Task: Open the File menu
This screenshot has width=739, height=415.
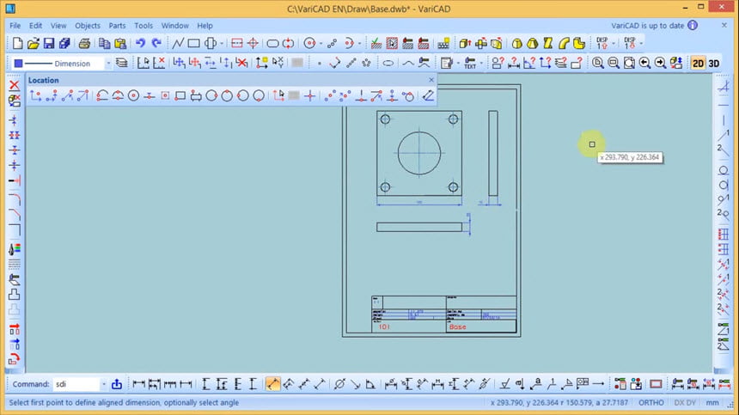Action: (15, 26)
